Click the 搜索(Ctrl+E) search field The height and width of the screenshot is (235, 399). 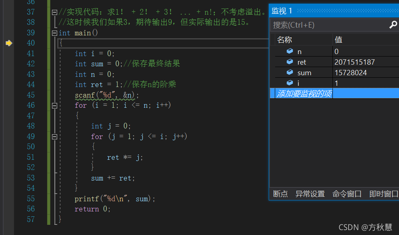coord(330,25)
